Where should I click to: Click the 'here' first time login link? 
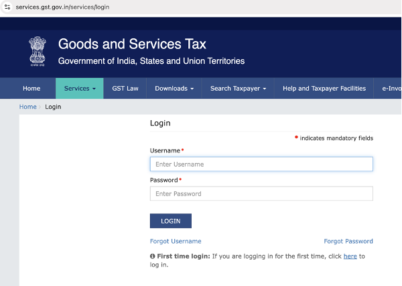[350, 256]
